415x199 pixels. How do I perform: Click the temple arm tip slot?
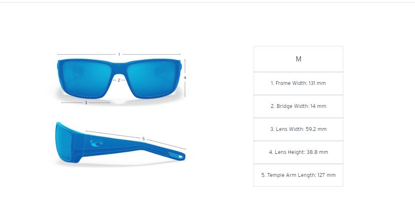(x=177, y=156)
